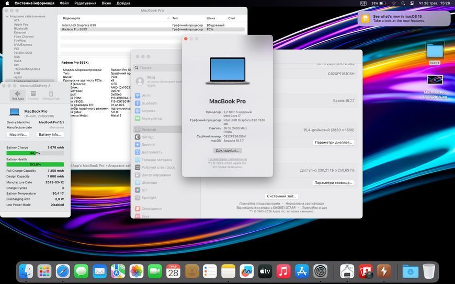The width and height of the screenshot is (455, 284).
Task: Switch to This Mac tab in coconutBattery
Action: 18,96
